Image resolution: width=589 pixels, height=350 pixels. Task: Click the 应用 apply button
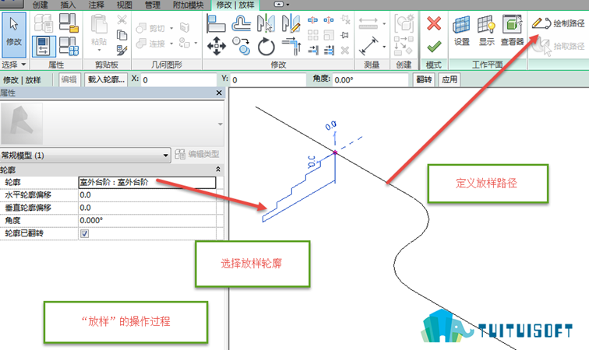(450, 79)
